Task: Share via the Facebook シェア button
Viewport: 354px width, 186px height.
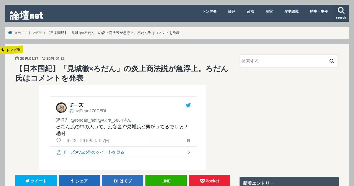Action: 79,181
